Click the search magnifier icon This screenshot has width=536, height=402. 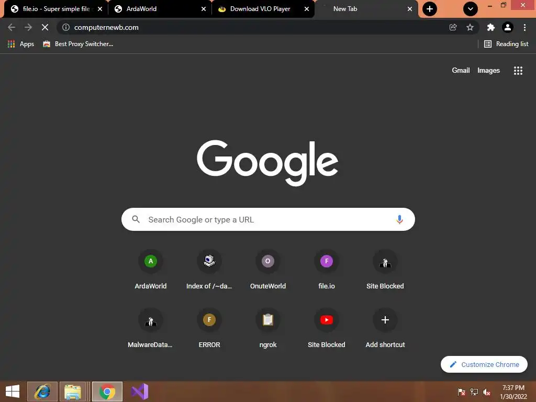click(x=136, y=219)
